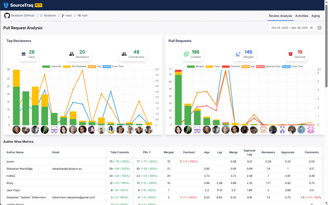The width and height of the screenshot is (328, 205).
Task: Click the '146' Merged count
Action: click(248, 52)
